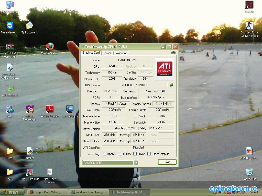Click Bus Interface value AGP 8x @ 8x
262x196 pixels.
[x=156, y=97]
